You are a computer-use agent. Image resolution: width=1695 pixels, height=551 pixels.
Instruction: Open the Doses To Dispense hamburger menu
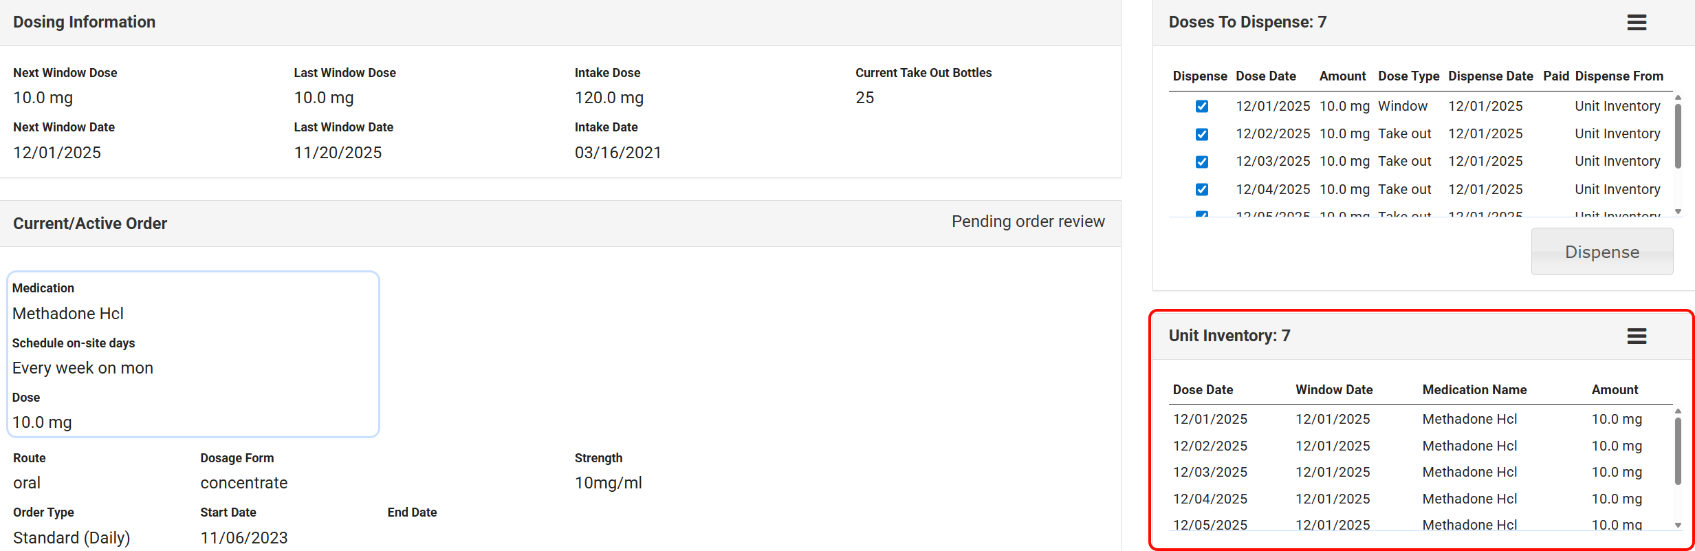click(1636, 23)
